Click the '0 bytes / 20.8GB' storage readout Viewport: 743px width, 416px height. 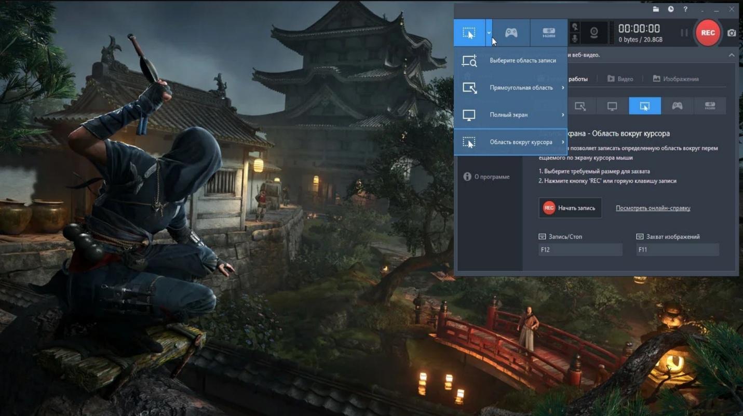pyautogui.click(x=641, y=40)
